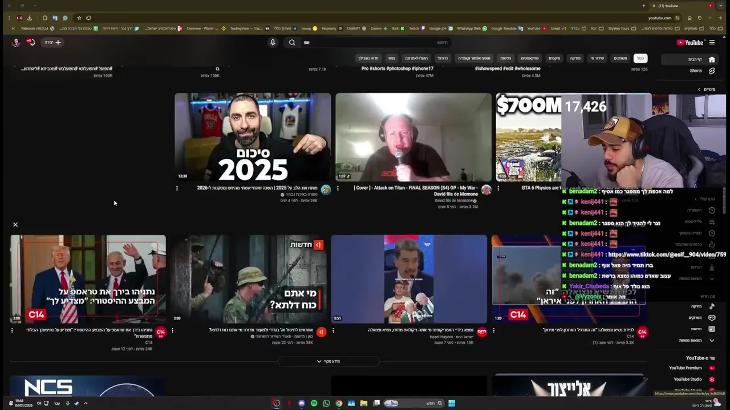Expand more explore items (תוצאות נוספות) chevron
The height and width of the screenshot is (410, 730).
[x=712, y=341]
